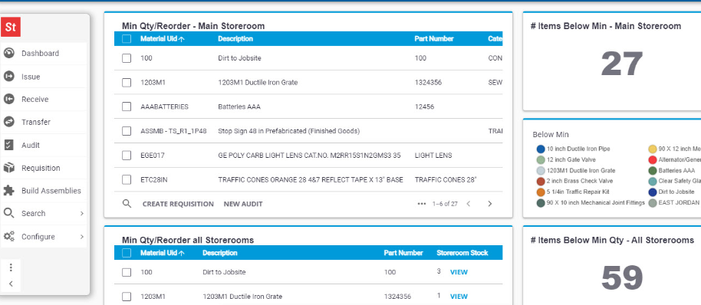Viewport: 701px width, 305px height.
Task: Expand the Search submenu chevron
Action: coord(82,214)
